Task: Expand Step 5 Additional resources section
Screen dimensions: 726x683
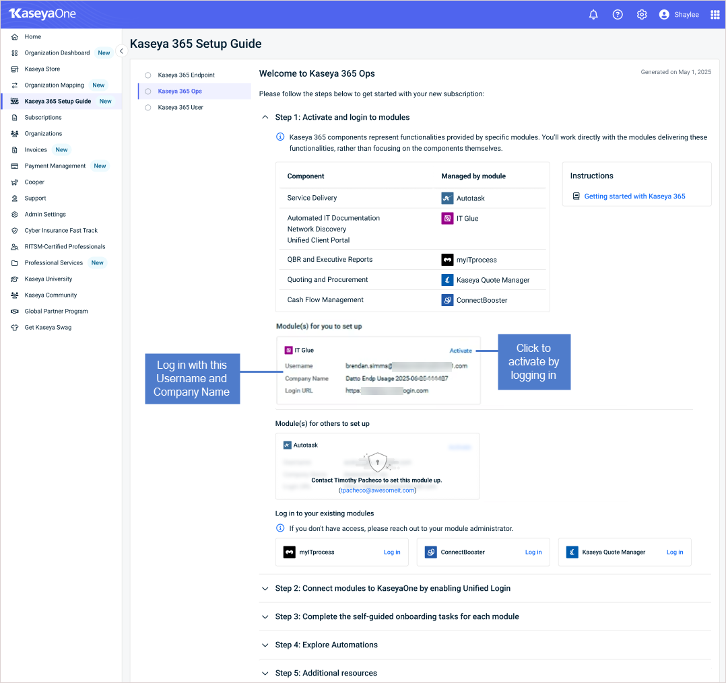Action: 265,674
